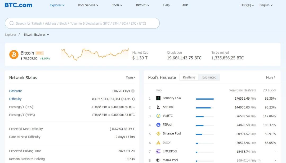Open the English language dropdown
Viewport: 286px width, 163px height.
(266, 5)
